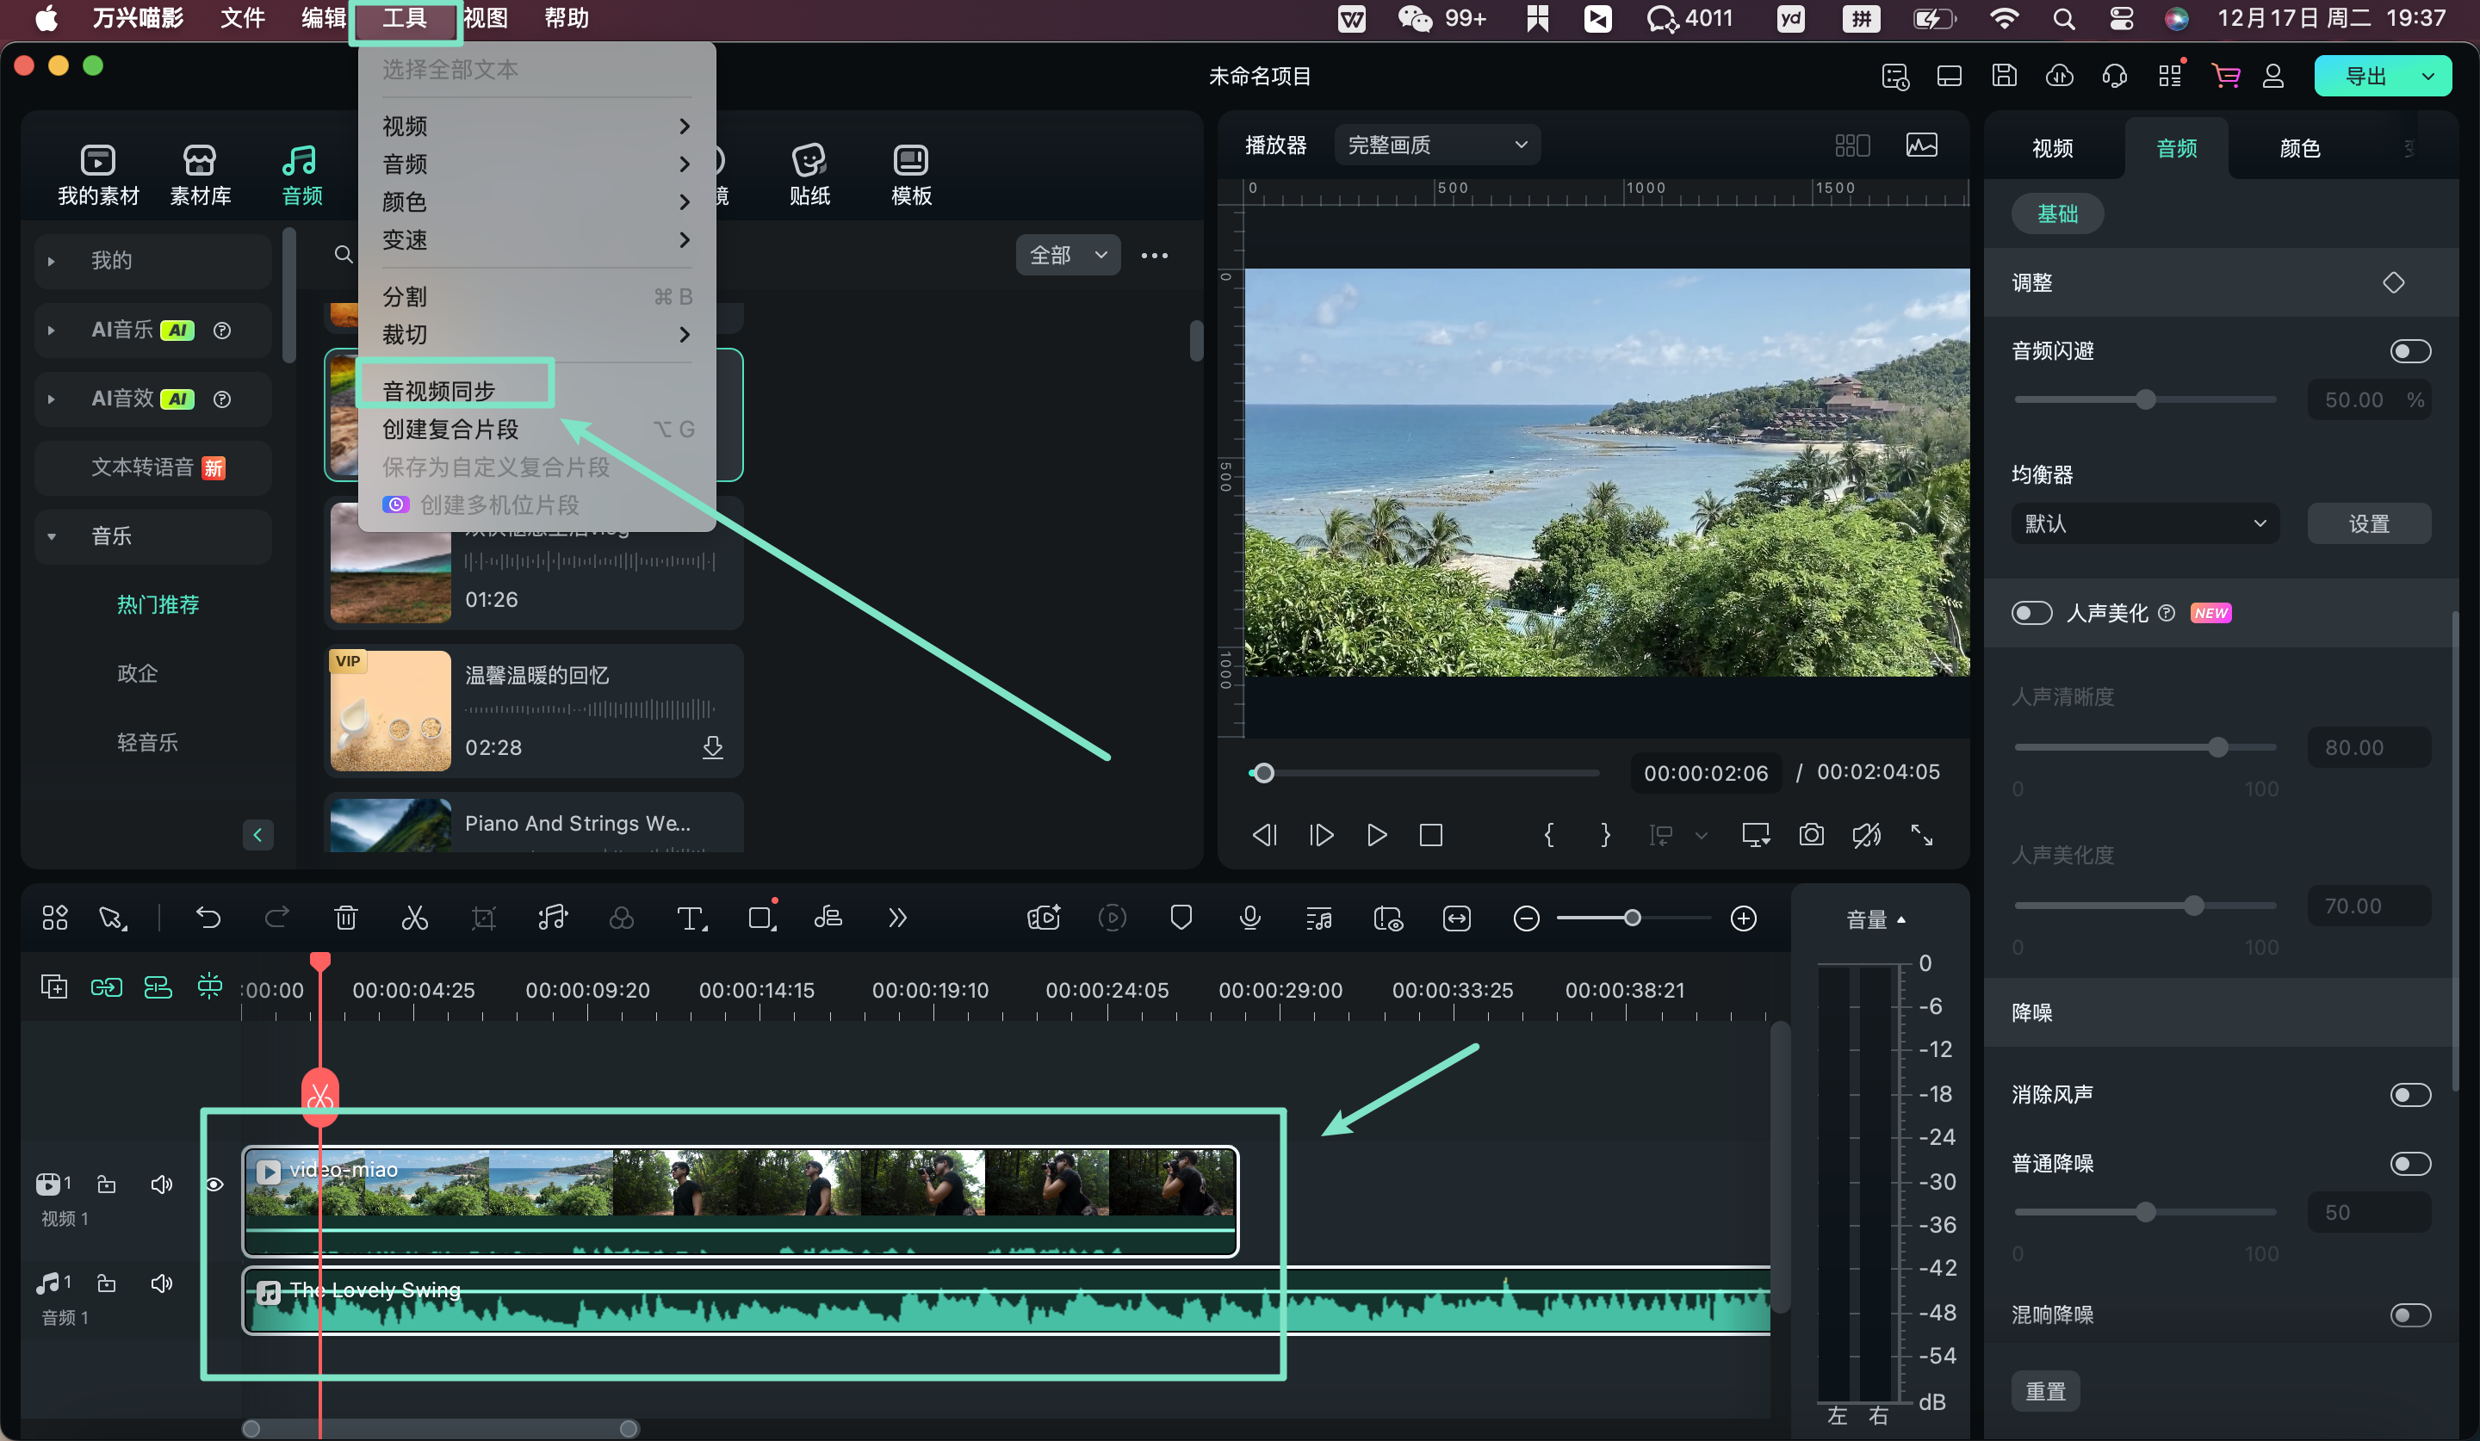Click the auto-reframe icon in toolbar

1456,918
